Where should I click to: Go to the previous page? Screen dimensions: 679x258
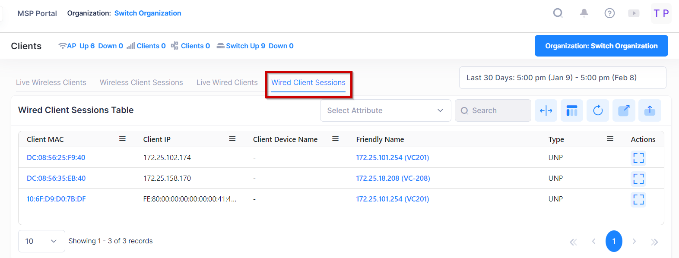(593, 241)
